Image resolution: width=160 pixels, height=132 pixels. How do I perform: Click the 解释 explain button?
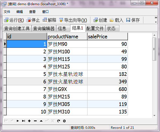tap(49, 20)
